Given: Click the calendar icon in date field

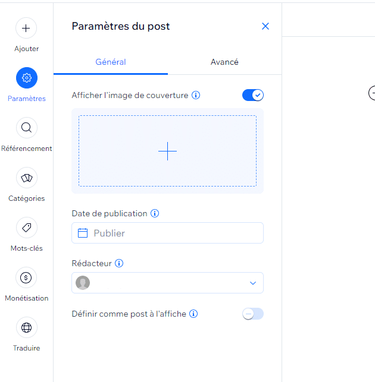Looking at the screenshot, I should coord(83,233).
